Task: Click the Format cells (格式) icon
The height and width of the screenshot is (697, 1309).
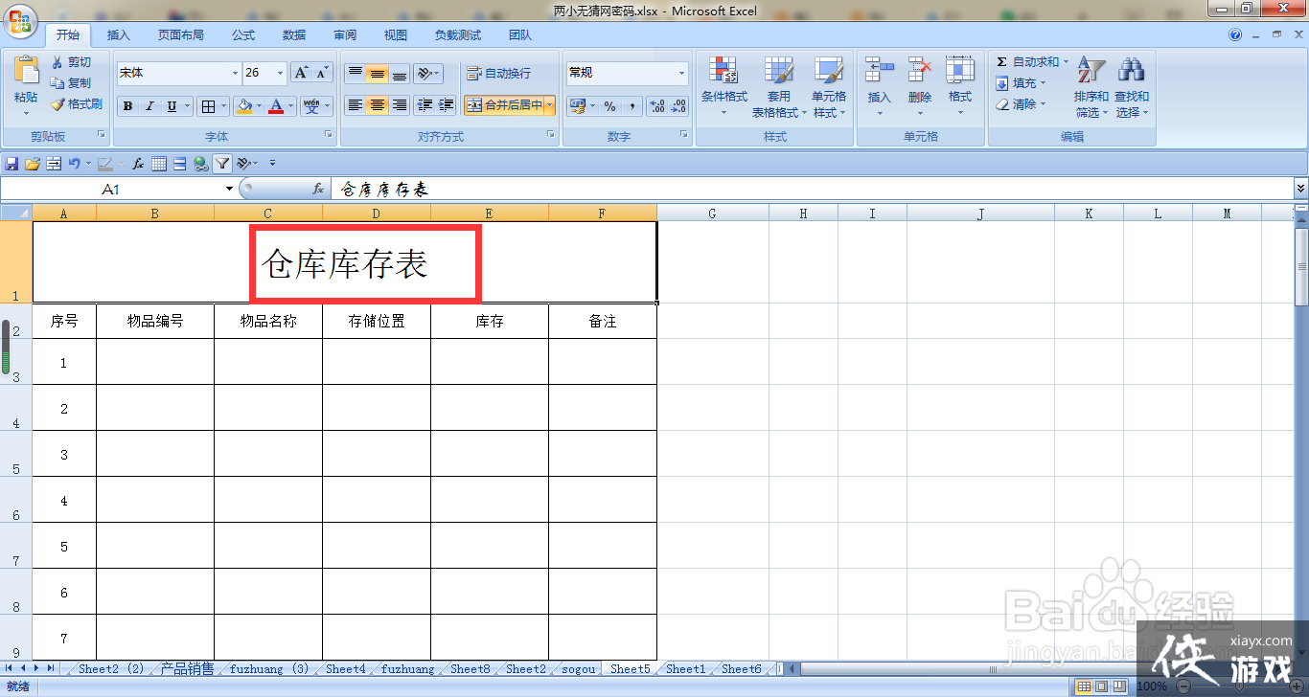Action: [x=960, y=71]
